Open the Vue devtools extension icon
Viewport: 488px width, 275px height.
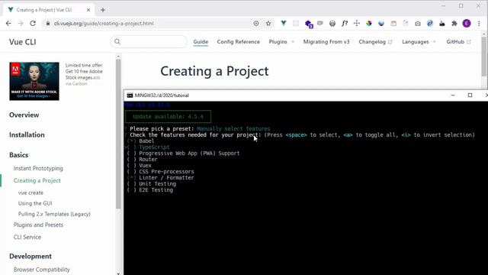click(283, 23)
